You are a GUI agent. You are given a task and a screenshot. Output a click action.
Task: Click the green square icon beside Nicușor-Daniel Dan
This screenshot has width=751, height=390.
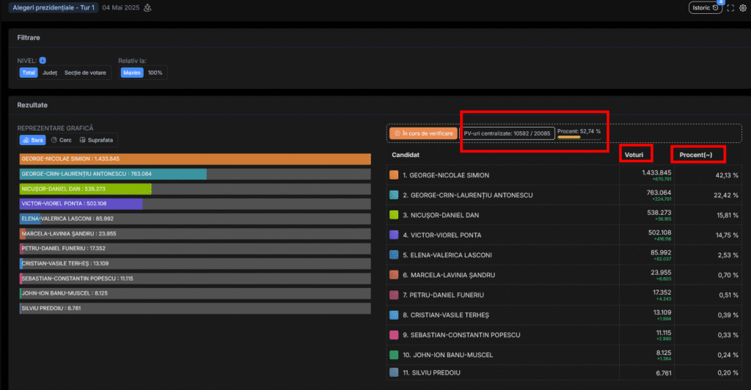click(x=395, y=215)
